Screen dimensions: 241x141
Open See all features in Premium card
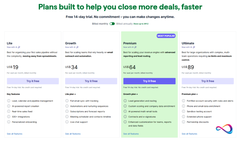[131, 134]
